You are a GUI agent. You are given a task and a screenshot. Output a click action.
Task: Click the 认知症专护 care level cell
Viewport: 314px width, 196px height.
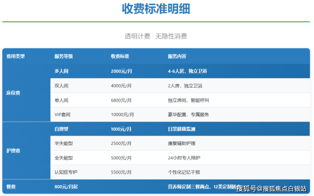click(x=66, y=172)
